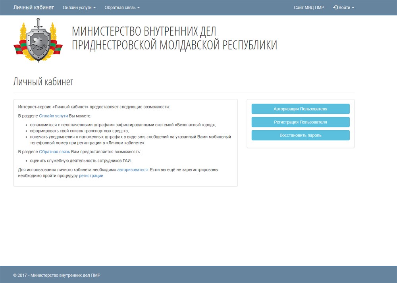Expand the Войти dropdown in top bar
Image resolution: width=397 pixels, height=283 pixels.
coord(344,8)
